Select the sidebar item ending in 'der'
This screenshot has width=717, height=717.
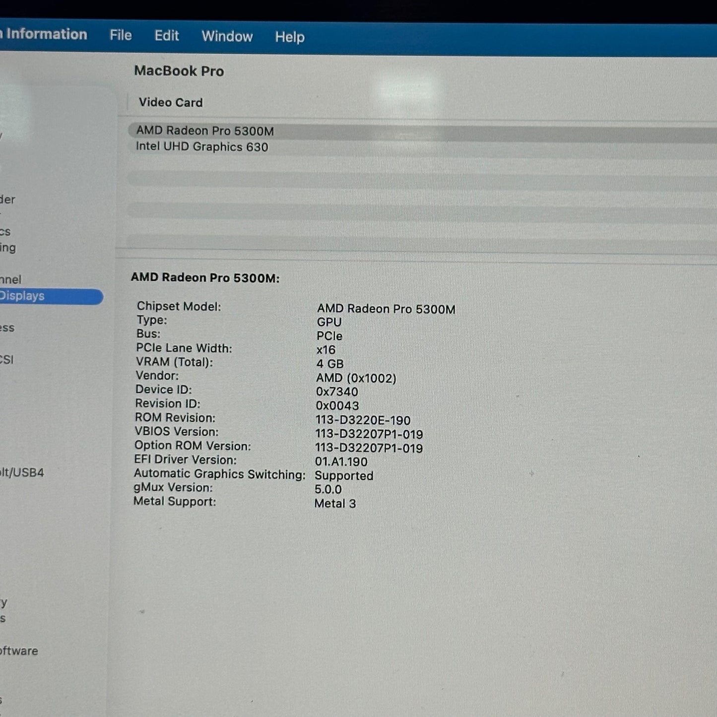(x=7, y=199)
